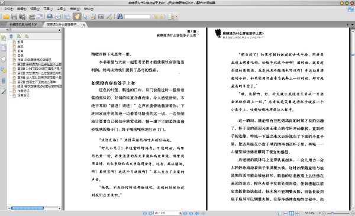The height and width of the screenshot is (216, 355).
Task: Click the advanced search page icon
Action: pyautogui.click(x=171, y=17)
